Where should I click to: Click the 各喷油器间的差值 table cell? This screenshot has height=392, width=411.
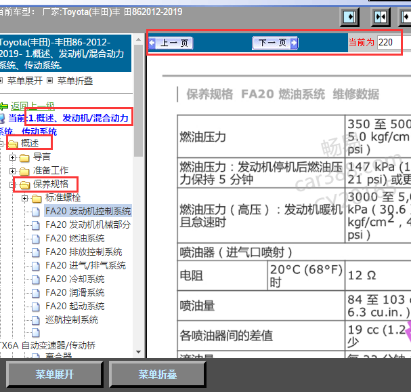point(261,336)
